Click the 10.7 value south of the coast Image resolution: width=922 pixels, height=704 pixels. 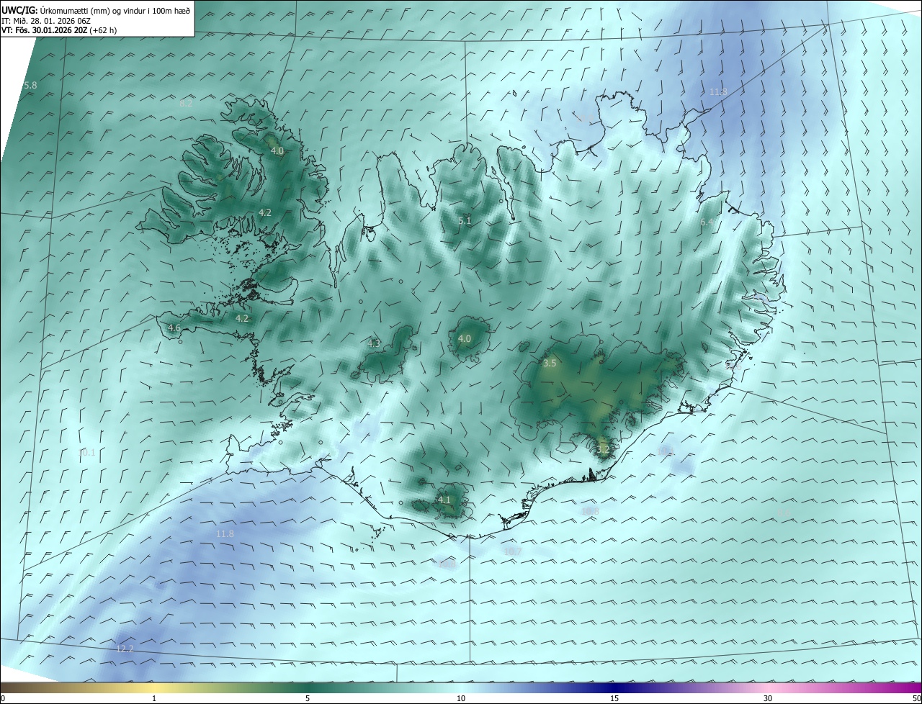pyautogui.click(x=513, y=551)
